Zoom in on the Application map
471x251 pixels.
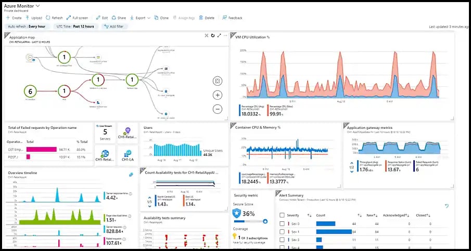(217, 95)
